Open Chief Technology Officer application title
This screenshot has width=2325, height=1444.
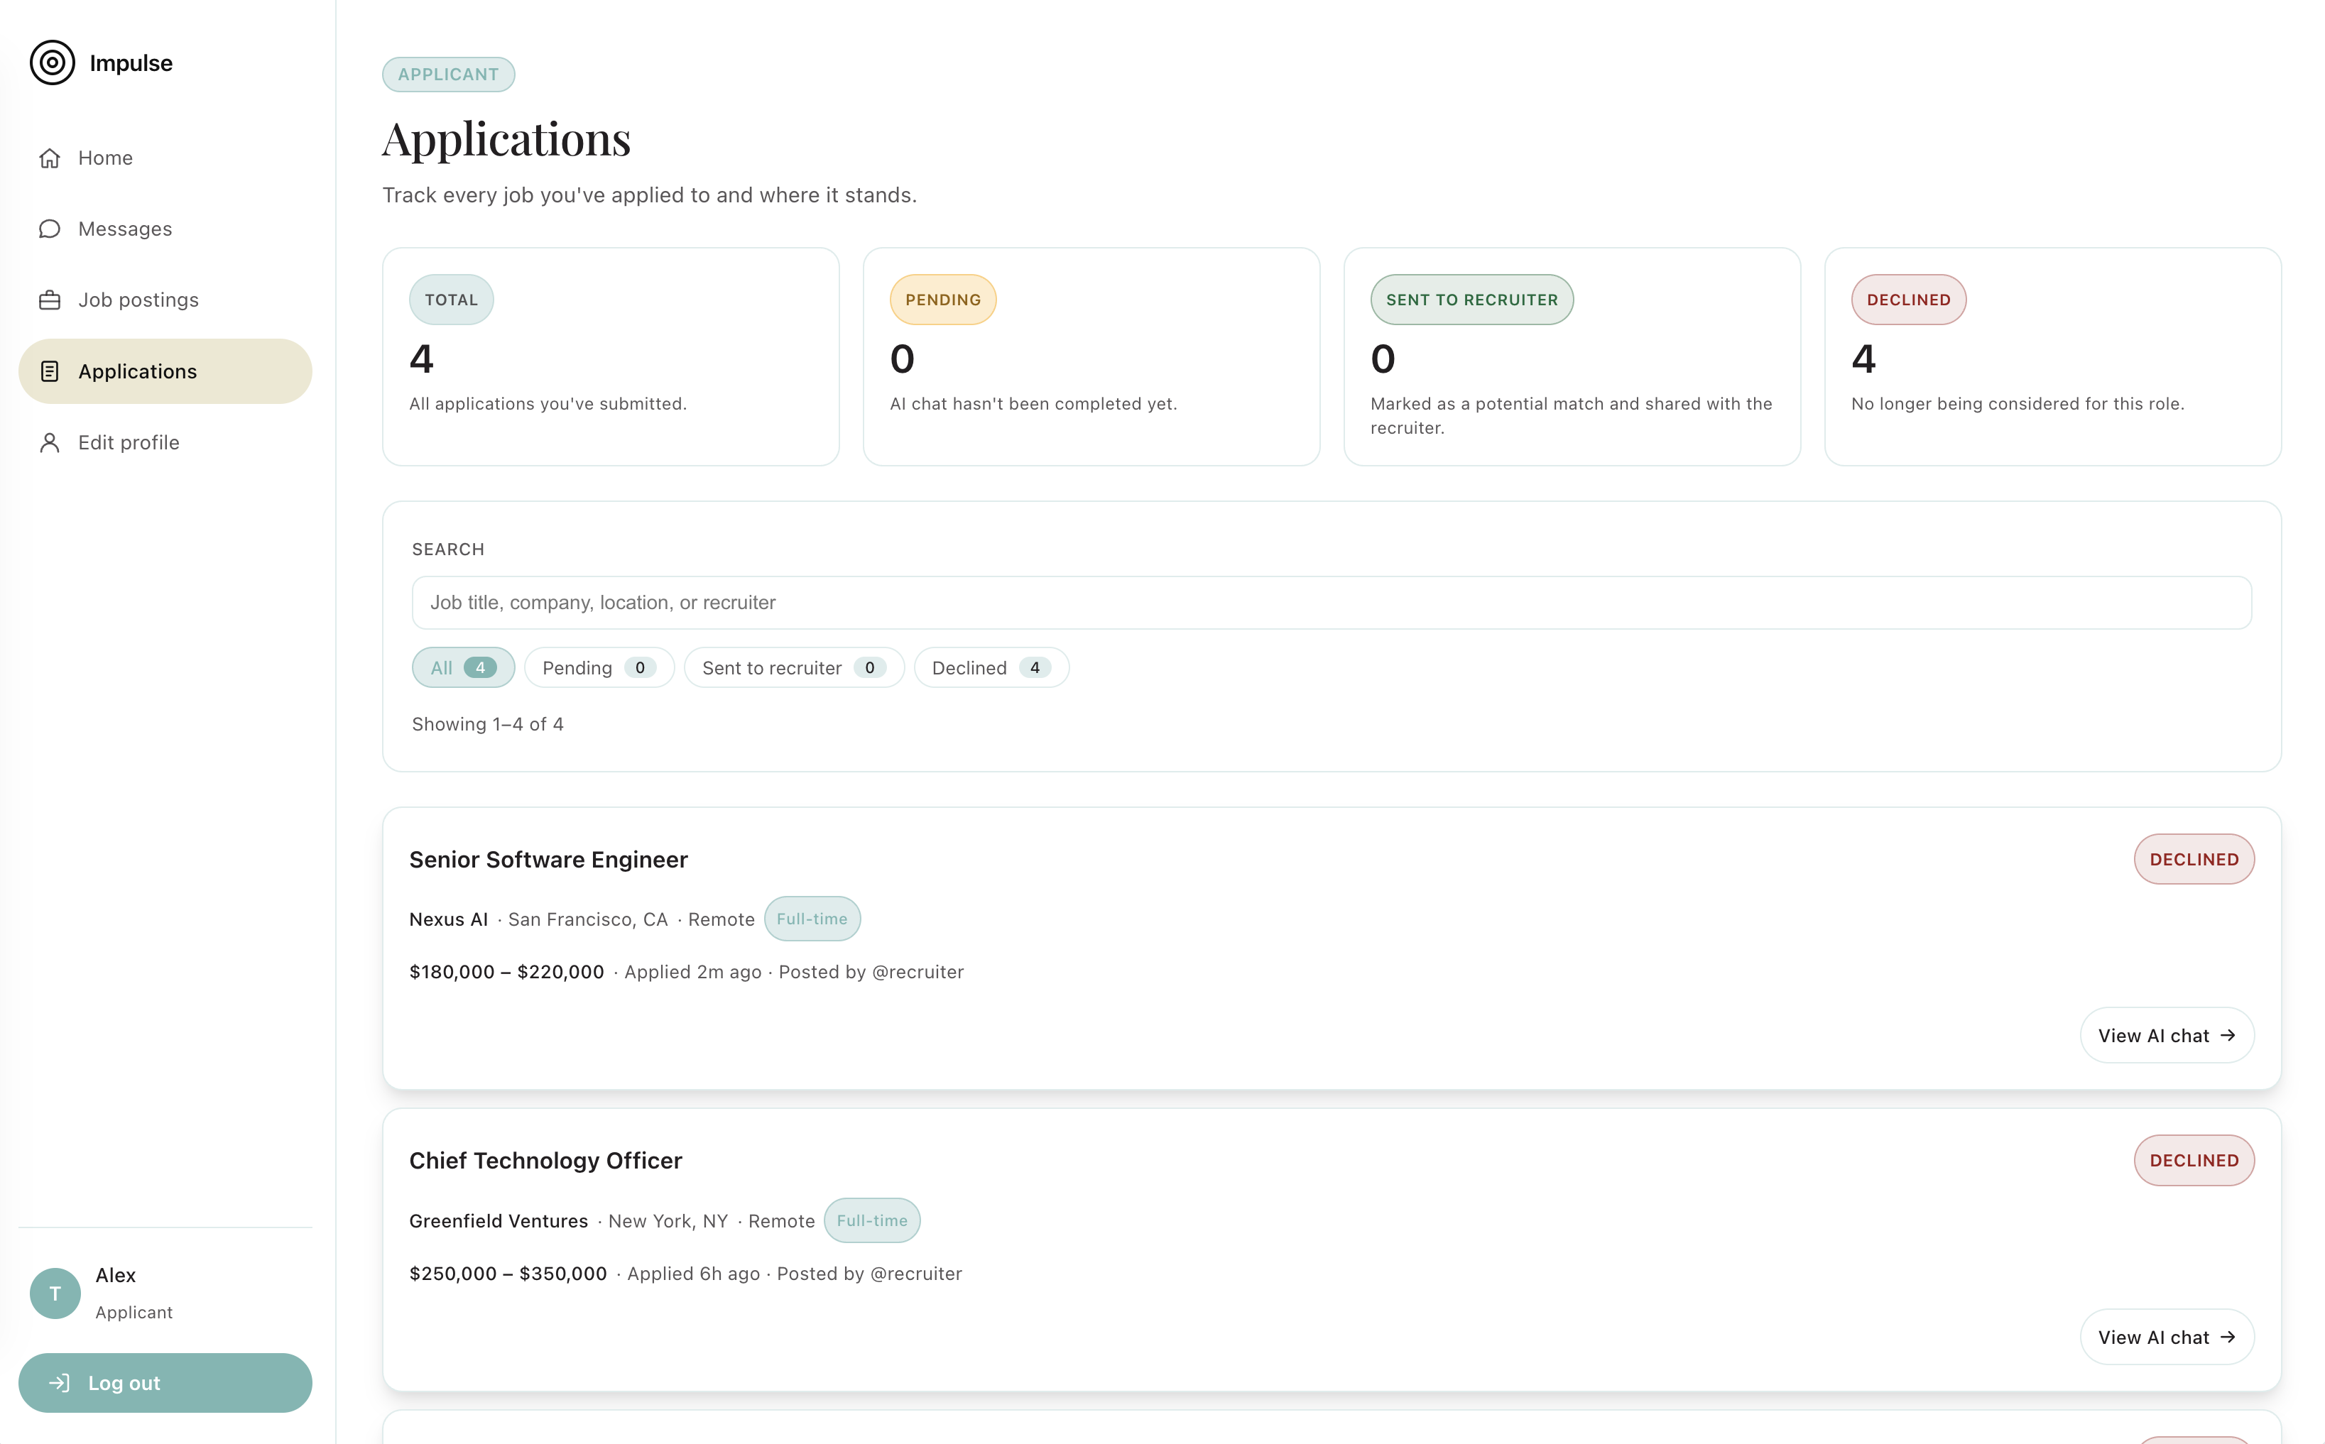point(545,1160)
